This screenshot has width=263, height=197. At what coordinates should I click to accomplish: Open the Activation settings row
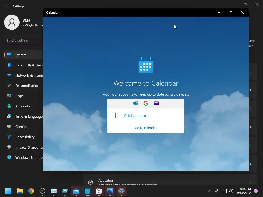click(170, 180)
